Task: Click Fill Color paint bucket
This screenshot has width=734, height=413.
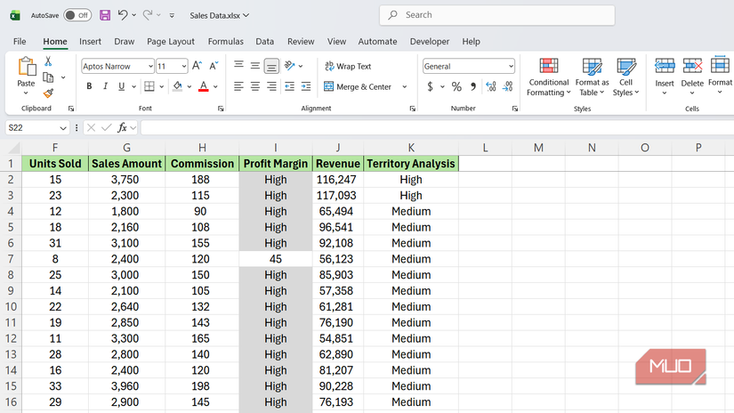Action: click(177, 86)
